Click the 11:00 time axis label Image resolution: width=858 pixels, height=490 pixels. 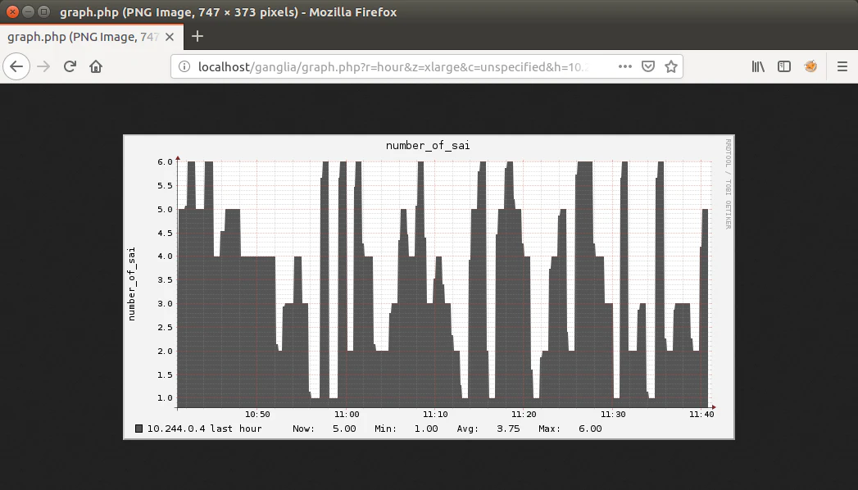pos(347,415)
